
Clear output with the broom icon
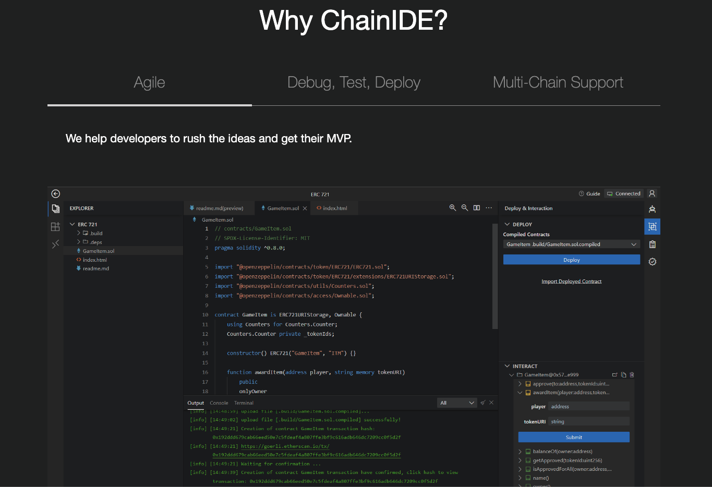click(x=483, y=403)
